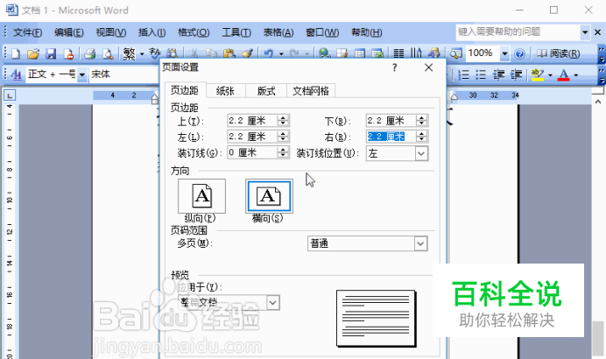Open the style box dropdown arrow
Viewport: 606px width, 359px height.
coord(82,74)
